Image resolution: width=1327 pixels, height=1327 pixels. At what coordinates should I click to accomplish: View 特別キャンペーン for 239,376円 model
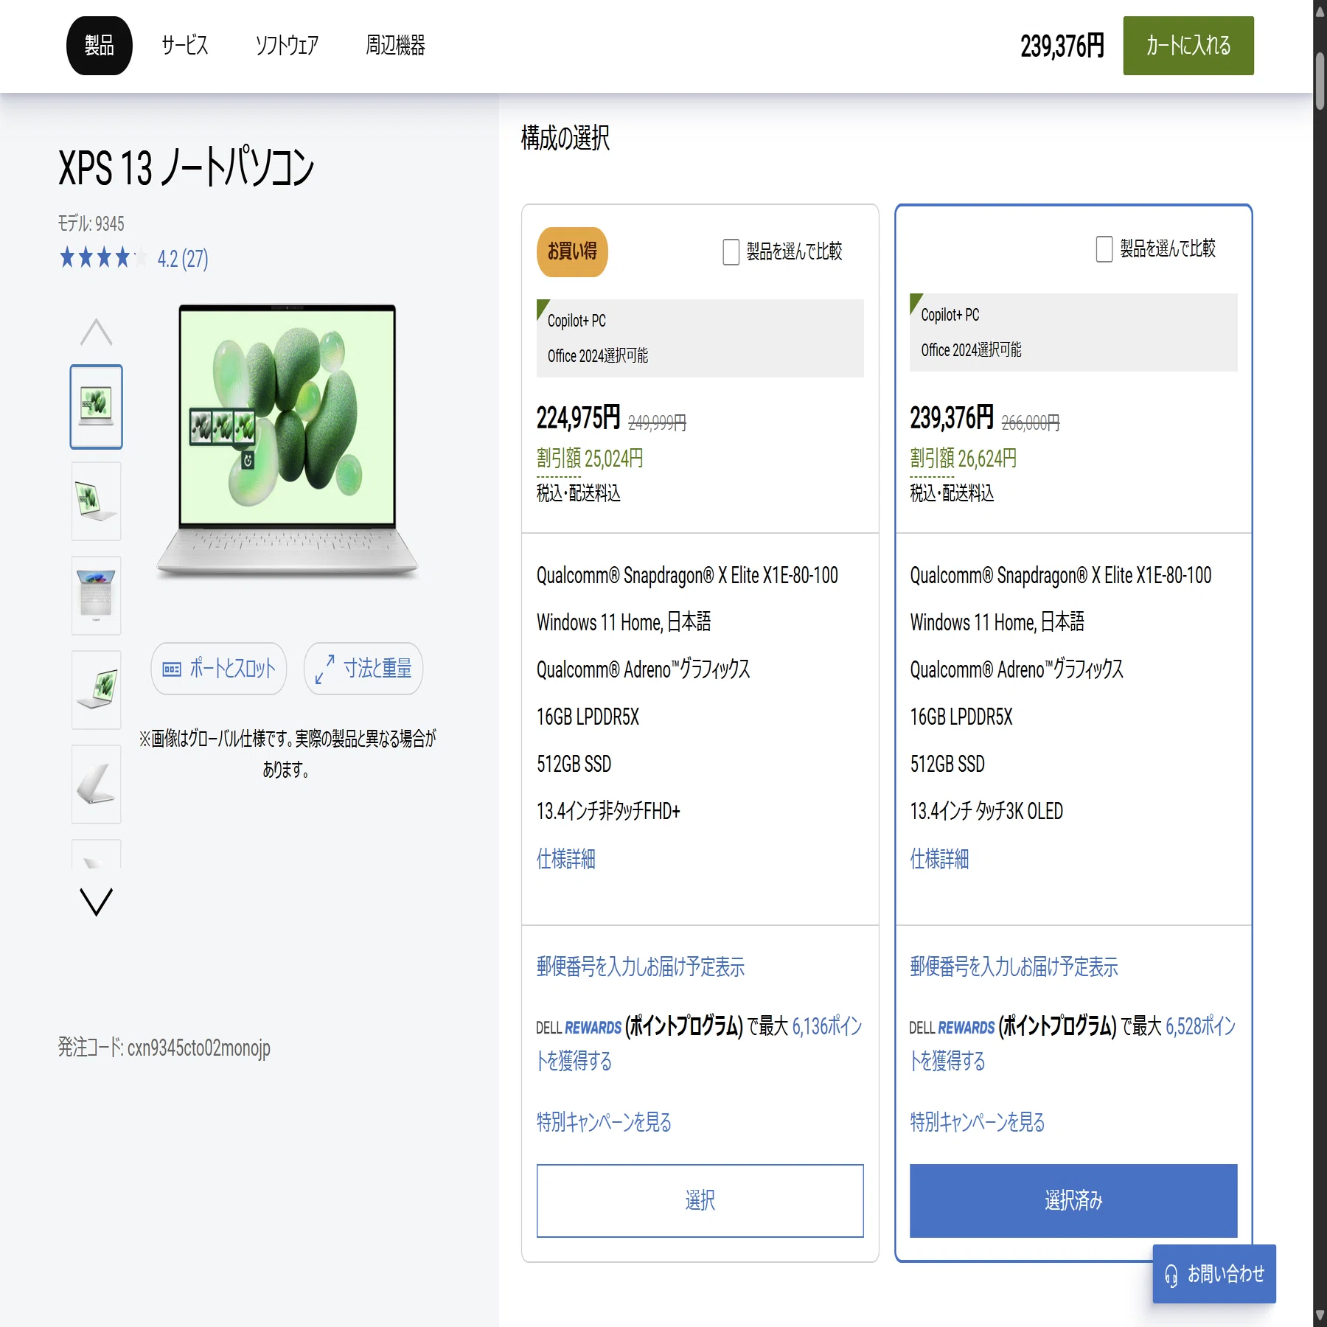[x=977, y=1122]
